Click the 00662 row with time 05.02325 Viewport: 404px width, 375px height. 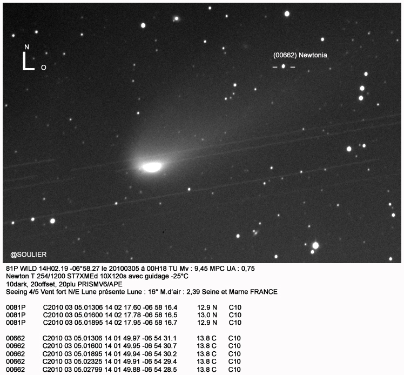click(x=124, y=361)
